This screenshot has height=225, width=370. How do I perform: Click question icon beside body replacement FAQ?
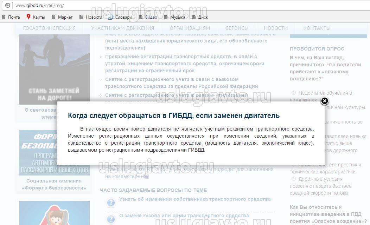pyautogui.click(x=111, y=219)
